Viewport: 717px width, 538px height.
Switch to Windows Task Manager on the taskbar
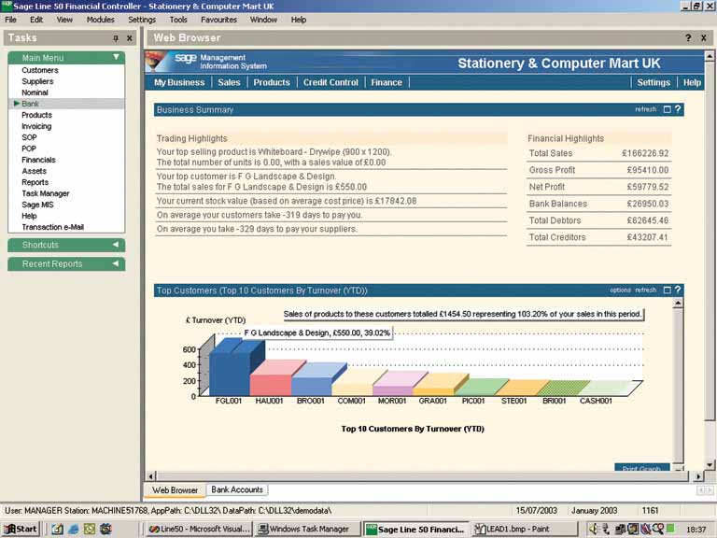(x=307, y=530)
